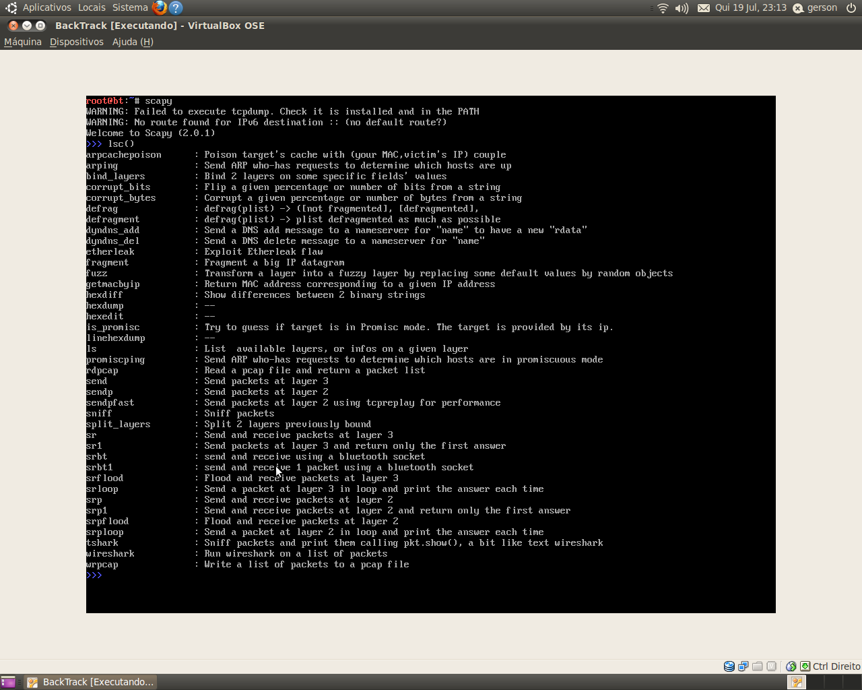This screenshot has width=862, height=690.
Task: Click the "rdpcap" command name
Action: coord(102,371)
